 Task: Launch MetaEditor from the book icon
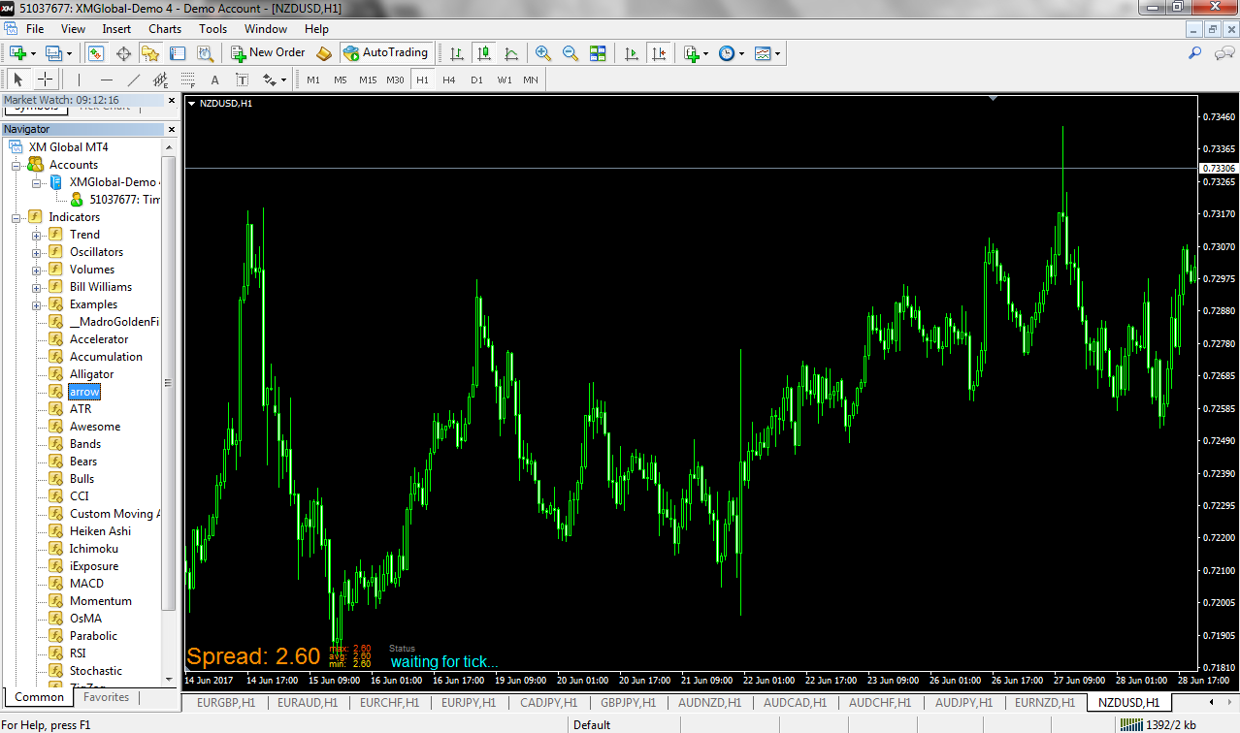pos(325,53)
